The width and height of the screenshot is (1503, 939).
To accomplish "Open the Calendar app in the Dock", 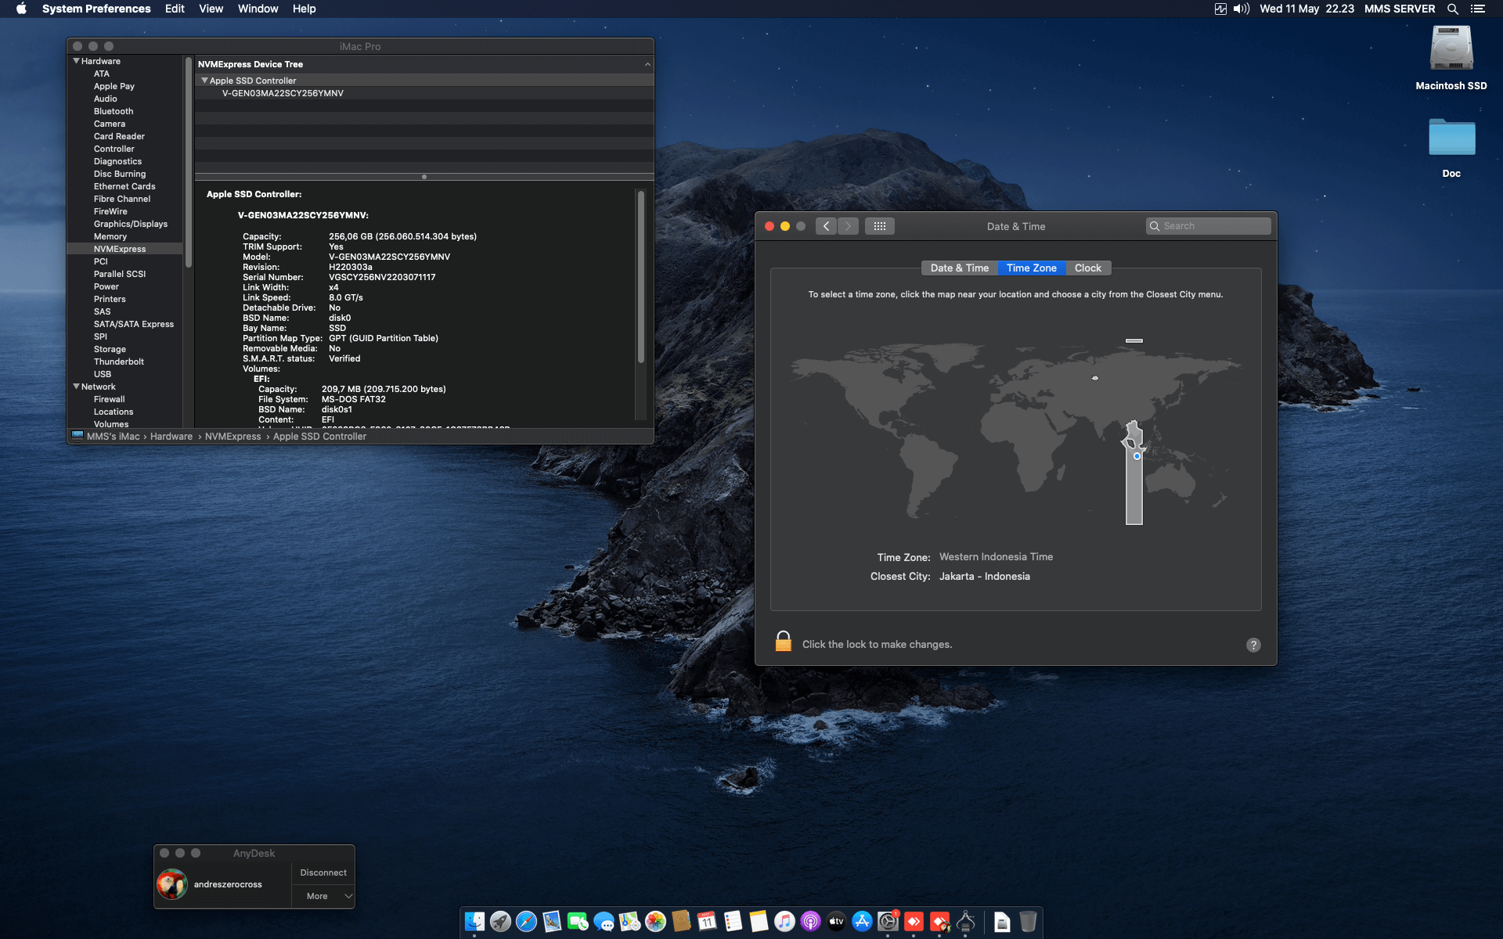I will (x=706, y=922).
